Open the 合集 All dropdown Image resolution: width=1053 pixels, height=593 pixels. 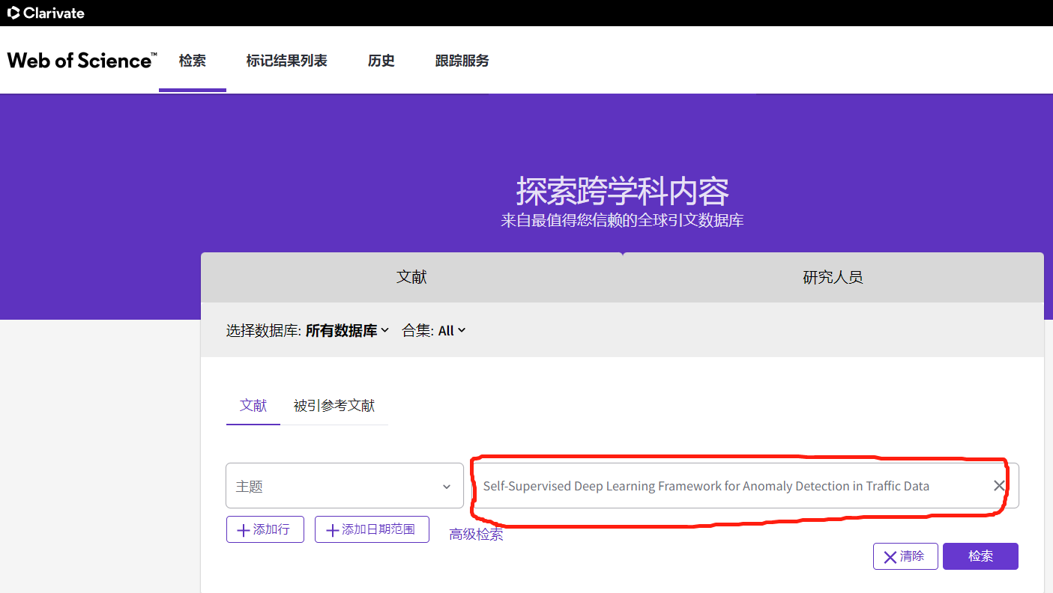450,330
